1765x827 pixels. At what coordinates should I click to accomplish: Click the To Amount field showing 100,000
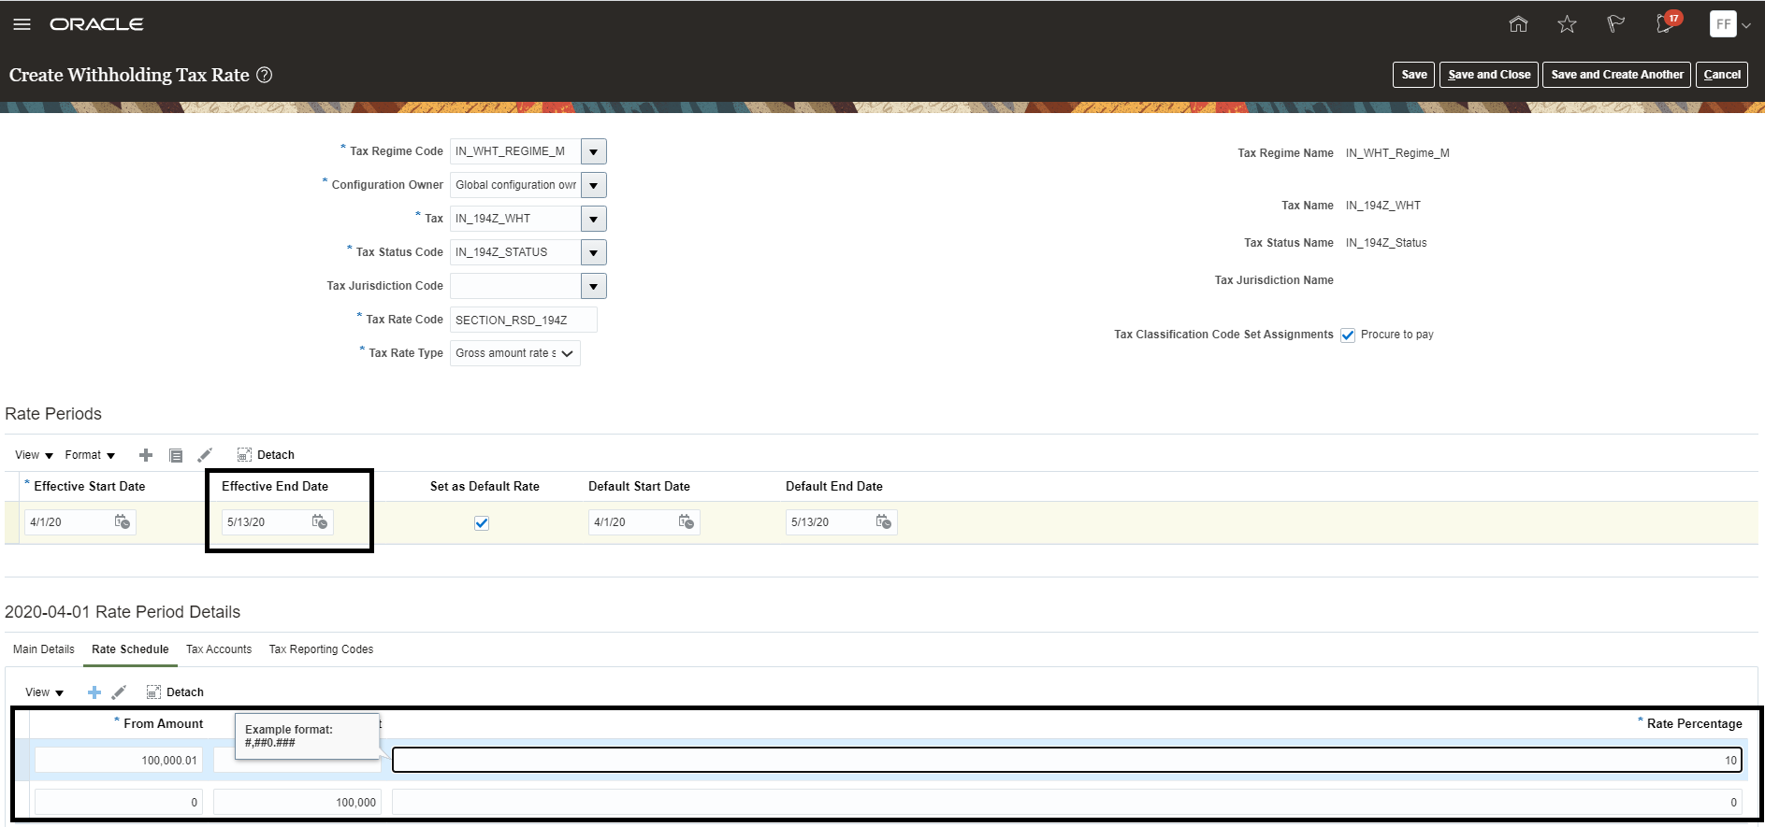click(x=297, y=803)
